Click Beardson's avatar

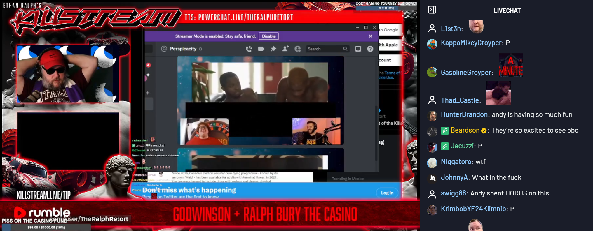432,132
